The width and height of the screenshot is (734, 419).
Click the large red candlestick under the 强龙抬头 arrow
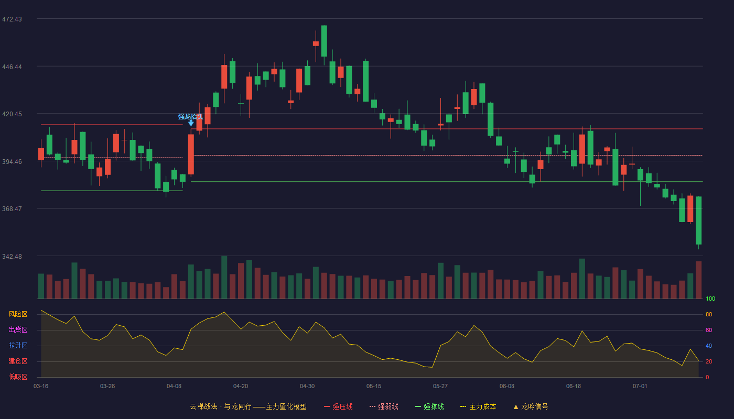click(191, 155)
